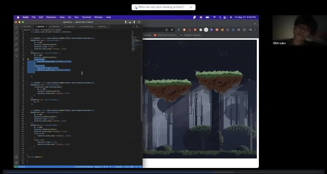Screen dimensions: 327x174
Task: Switch to the sprites.json editor tab
Action: [x=70, y=27]
